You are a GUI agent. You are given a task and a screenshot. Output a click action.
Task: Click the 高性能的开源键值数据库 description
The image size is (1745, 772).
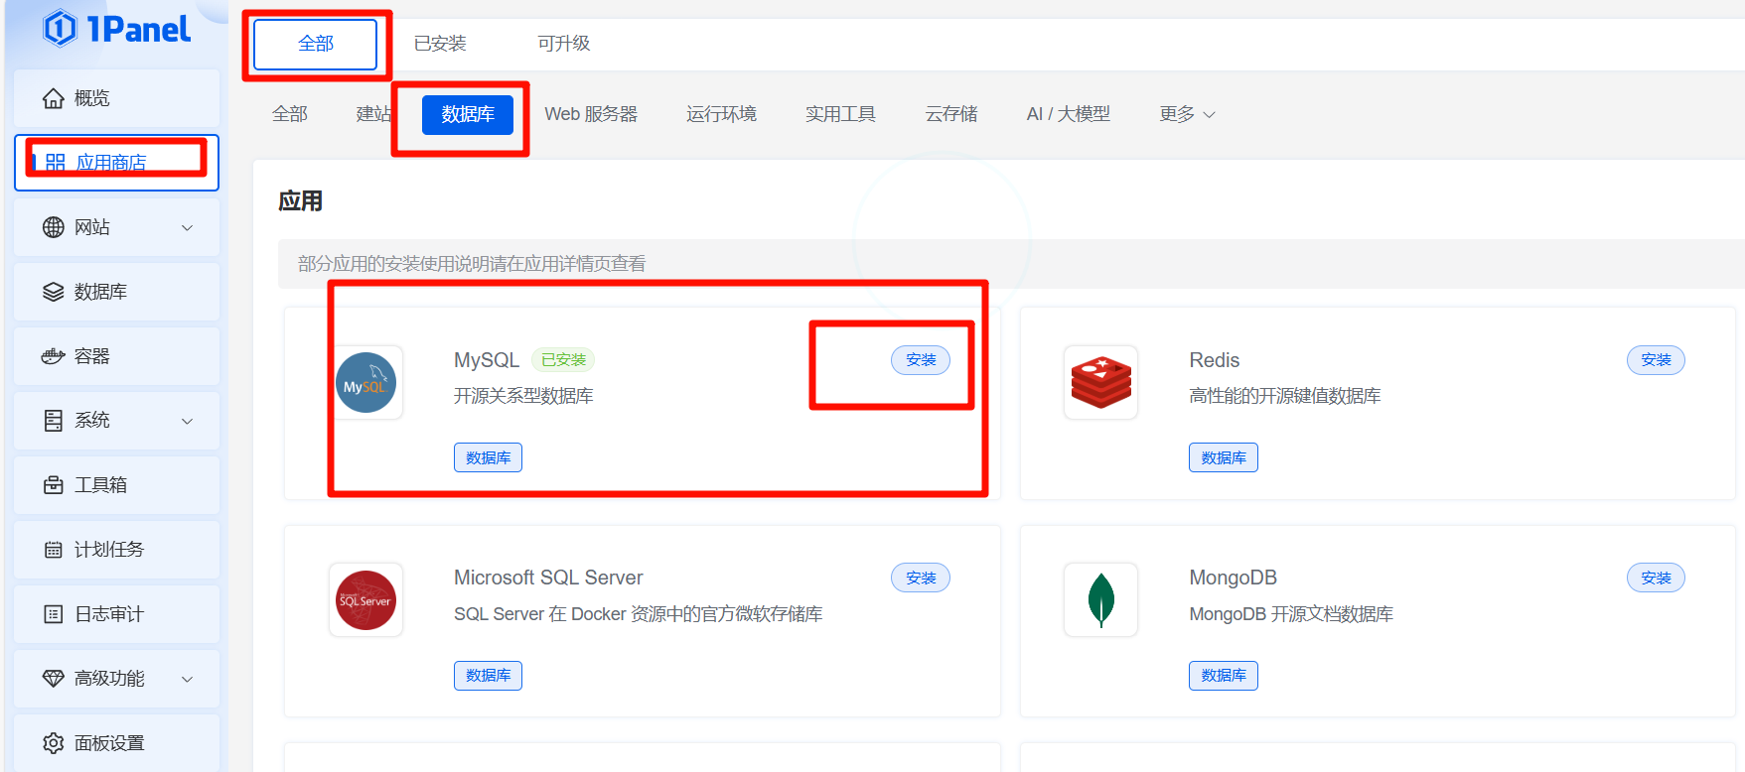click(x=1285, y=396)
